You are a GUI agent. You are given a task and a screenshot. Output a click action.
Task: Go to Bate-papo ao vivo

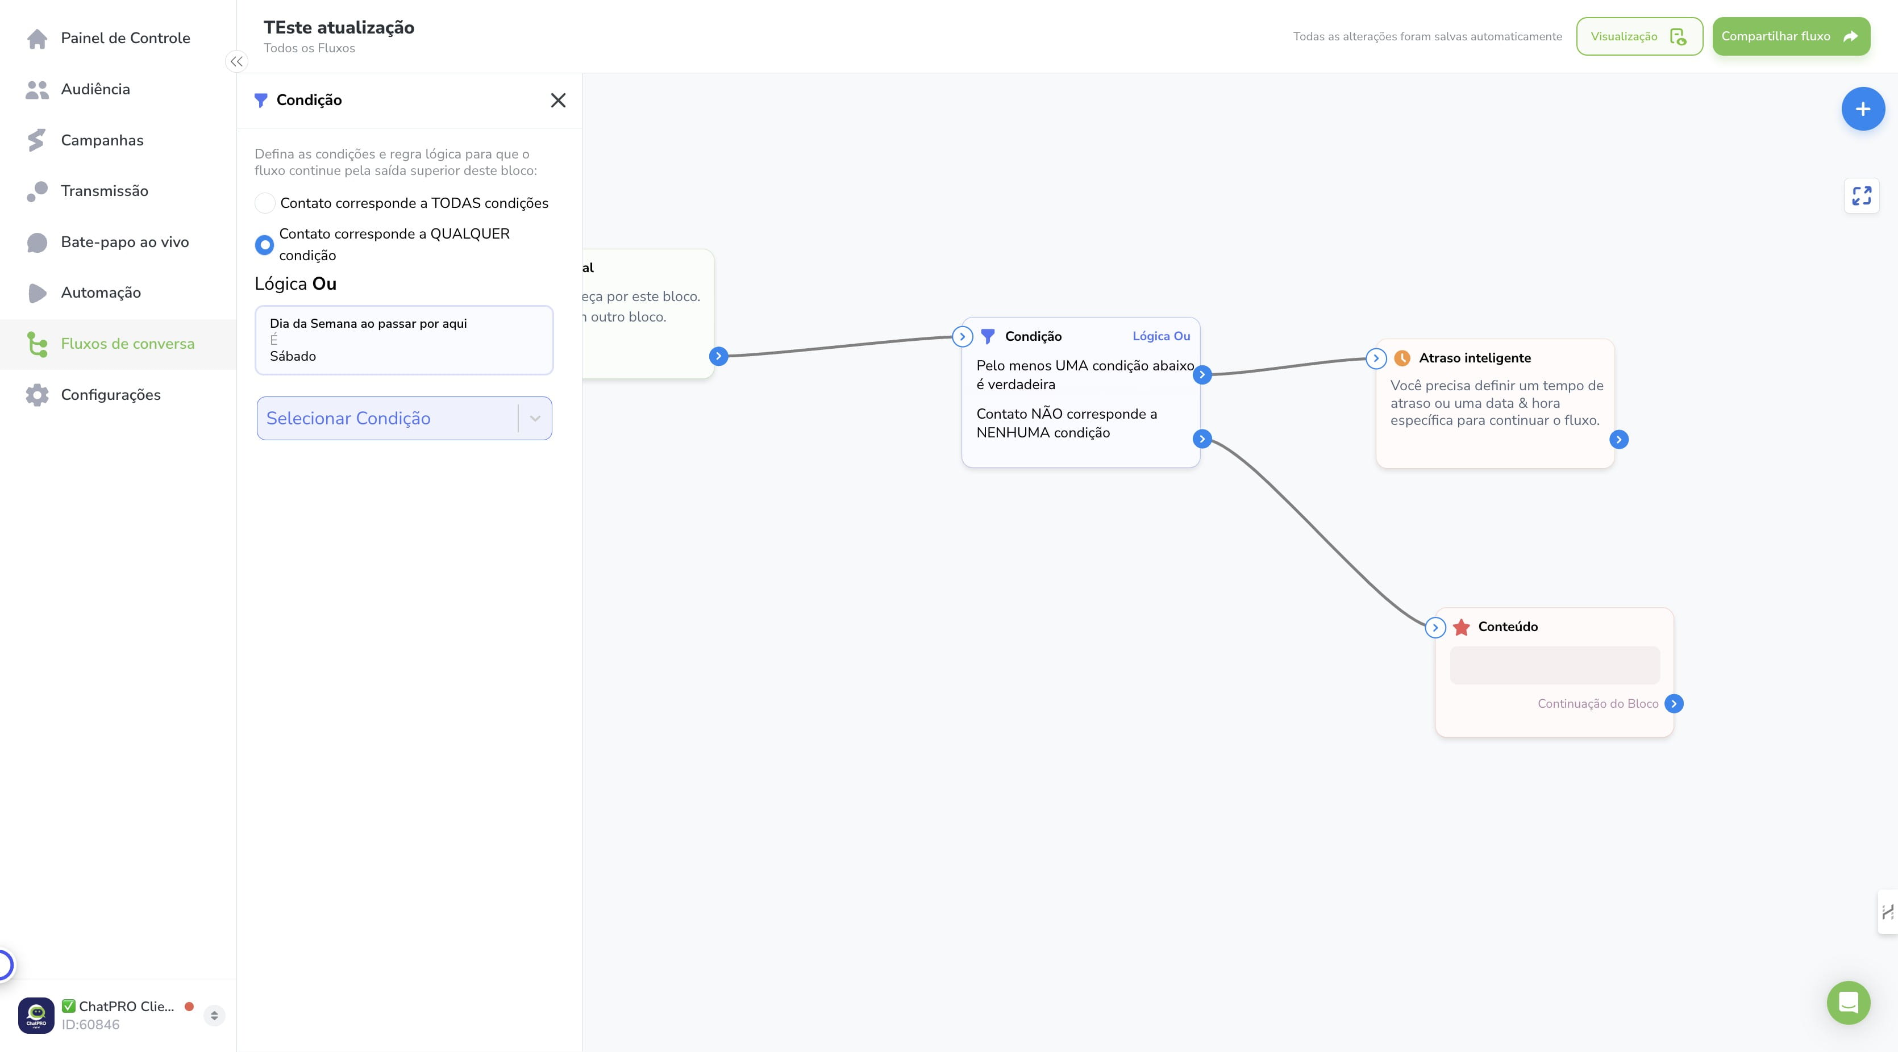[124, 241]
